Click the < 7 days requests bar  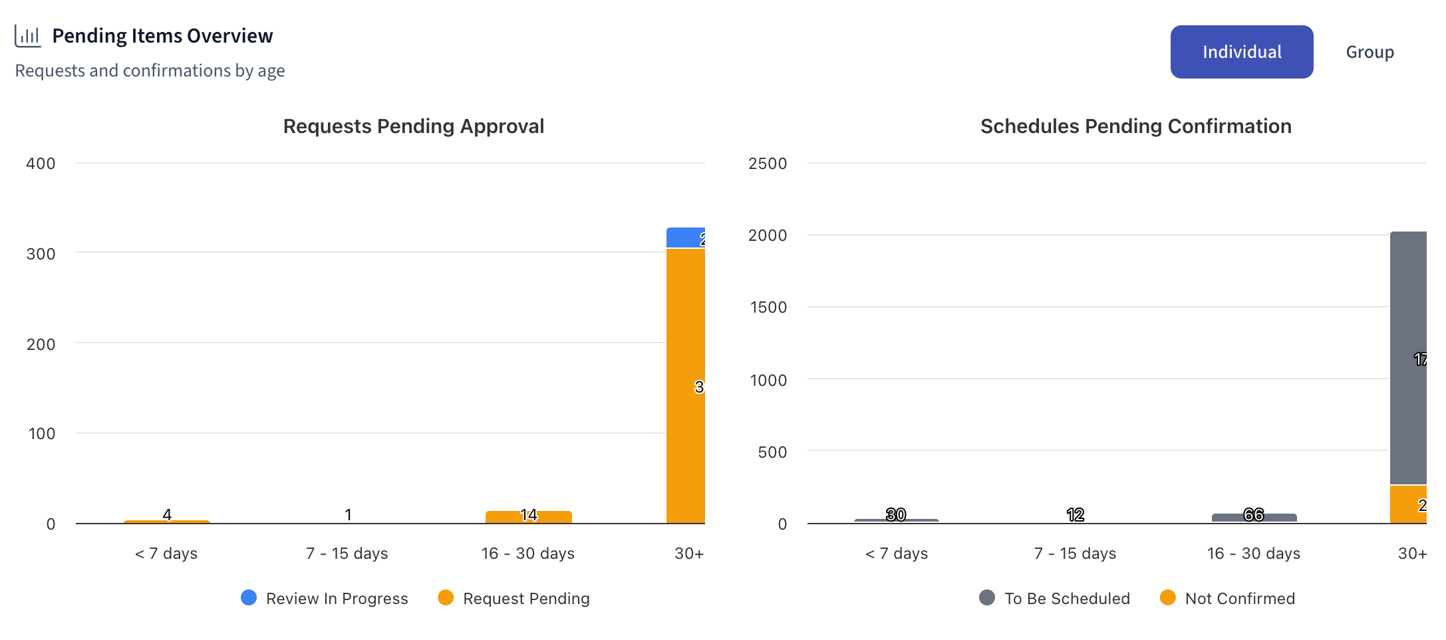point(166,522)
